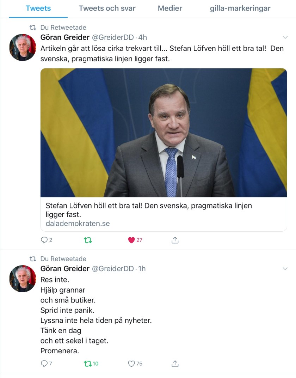Reply to the "Res inte" tweet
Image resolution: width=296 pixels, height=378 pixels.
(x=44, y=364)
